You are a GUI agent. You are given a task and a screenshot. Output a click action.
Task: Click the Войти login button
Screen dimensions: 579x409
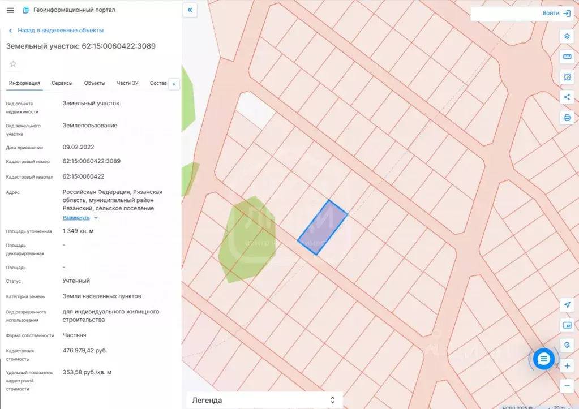click(551, 13)
